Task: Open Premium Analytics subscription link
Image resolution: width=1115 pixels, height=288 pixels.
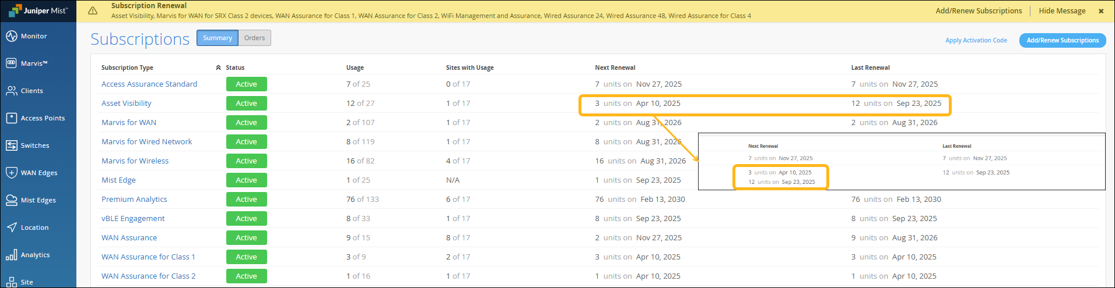Action: 134,199
